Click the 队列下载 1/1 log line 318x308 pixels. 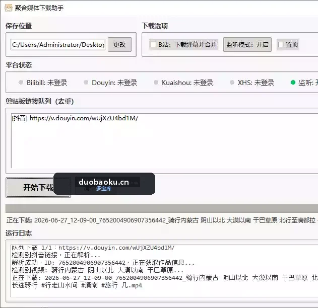click(93, 248)
